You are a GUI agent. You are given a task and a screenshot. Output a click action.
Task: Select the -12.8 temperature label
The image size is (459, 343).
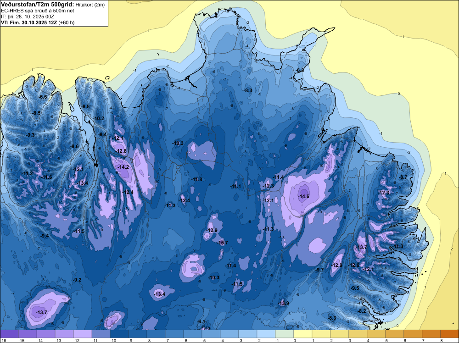click(x=121, y=151)
